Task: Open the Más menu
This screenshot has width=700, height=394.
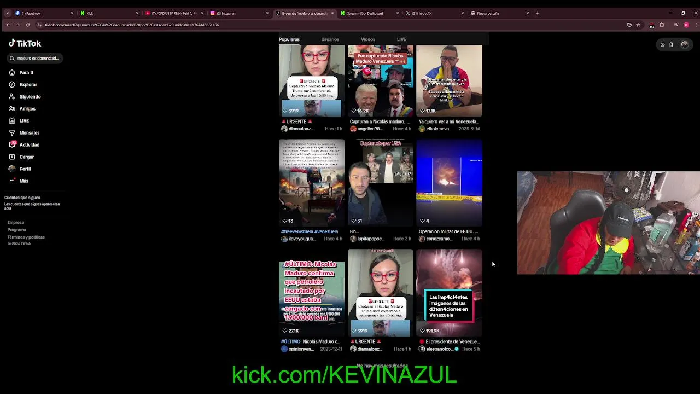Action: [x=19, y=181]
